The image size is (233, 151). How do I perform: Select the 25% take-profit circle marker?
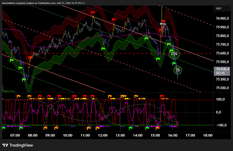(x=174, y=54)
